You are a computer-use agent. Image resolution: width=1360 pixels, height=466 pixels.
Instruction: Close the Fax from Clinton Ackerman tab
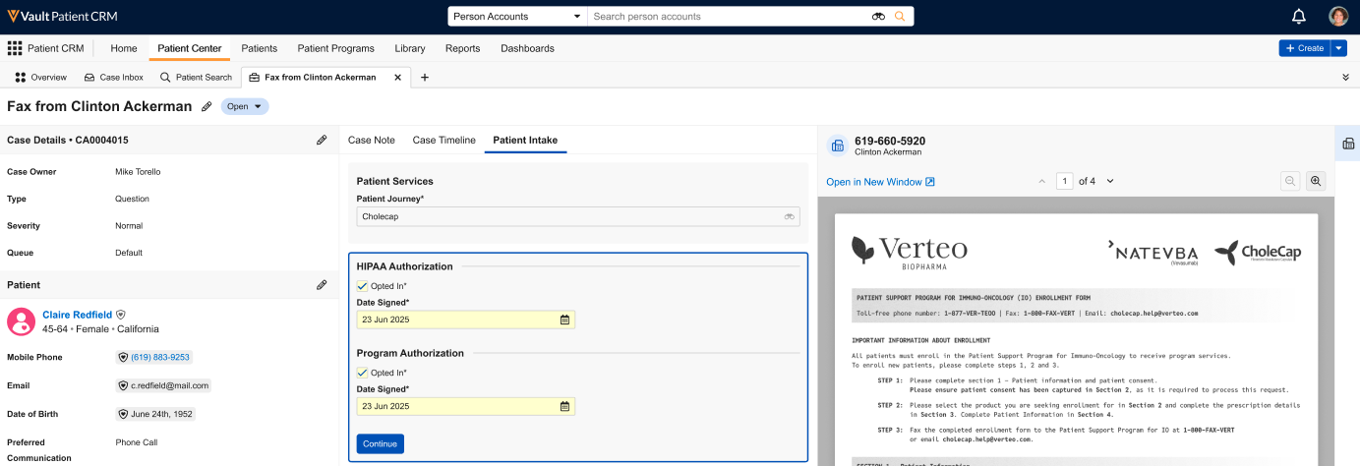pos(397,77)
